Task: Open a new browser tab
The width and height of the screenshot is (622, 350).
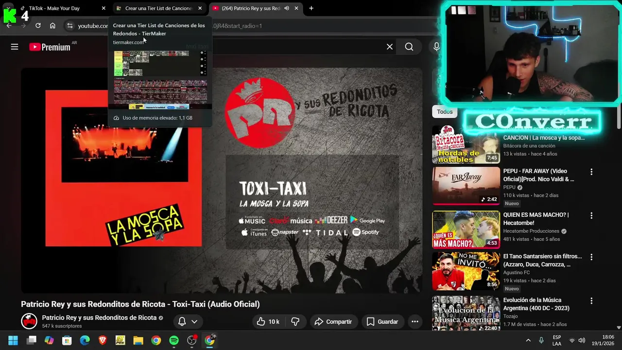Action: (x=311, y=8)
